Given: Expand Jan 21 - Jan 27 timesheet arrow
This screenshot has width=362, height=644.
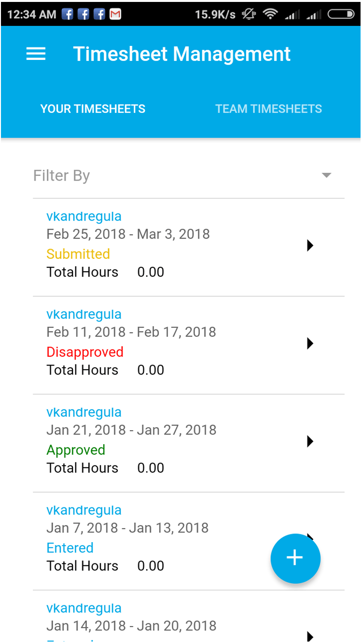Looking at the screenshot, I should click(x=310, y=442).
